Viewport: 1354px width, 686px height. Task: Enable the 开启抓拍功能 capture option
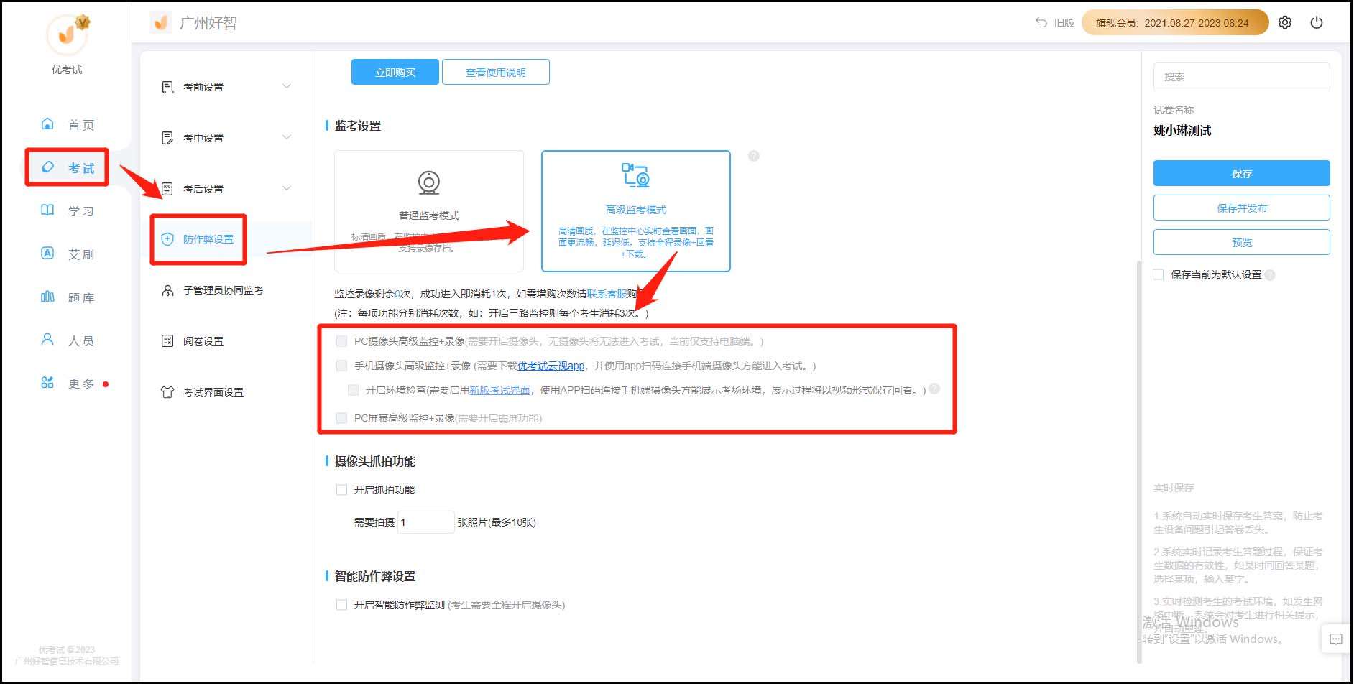(341, 489)
